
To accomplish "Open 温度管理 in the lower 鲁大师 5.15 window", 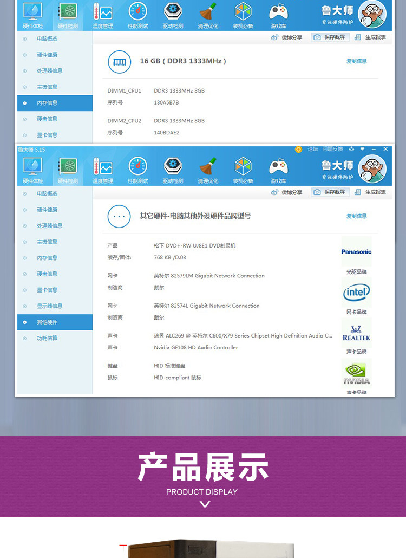I will [103, 171].
